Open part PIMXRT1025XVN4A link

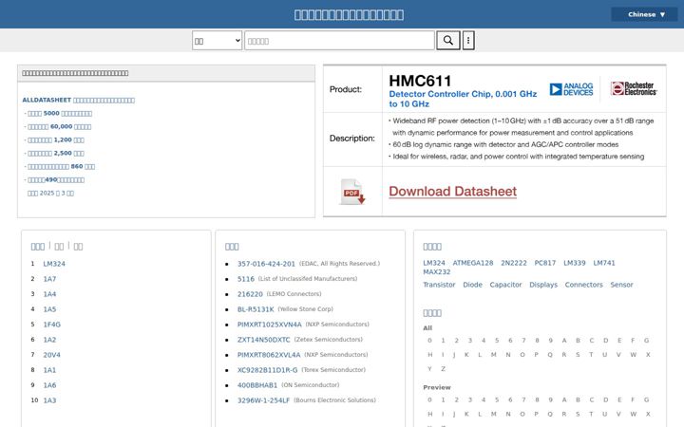(269, 325)
